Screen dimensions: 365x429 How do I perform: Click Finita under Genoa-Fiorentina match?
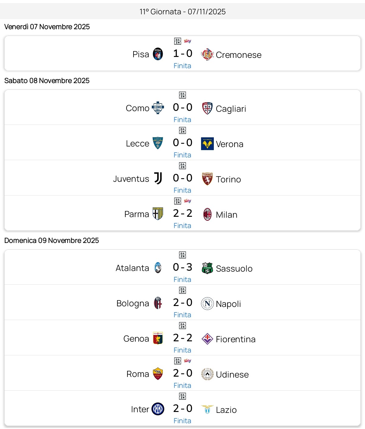[x=182, y=350]
